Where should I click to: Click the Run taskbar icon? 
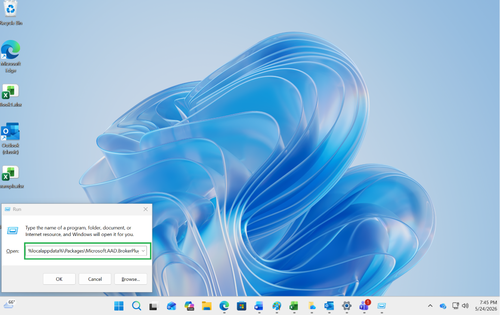click(x=382, y=306)
